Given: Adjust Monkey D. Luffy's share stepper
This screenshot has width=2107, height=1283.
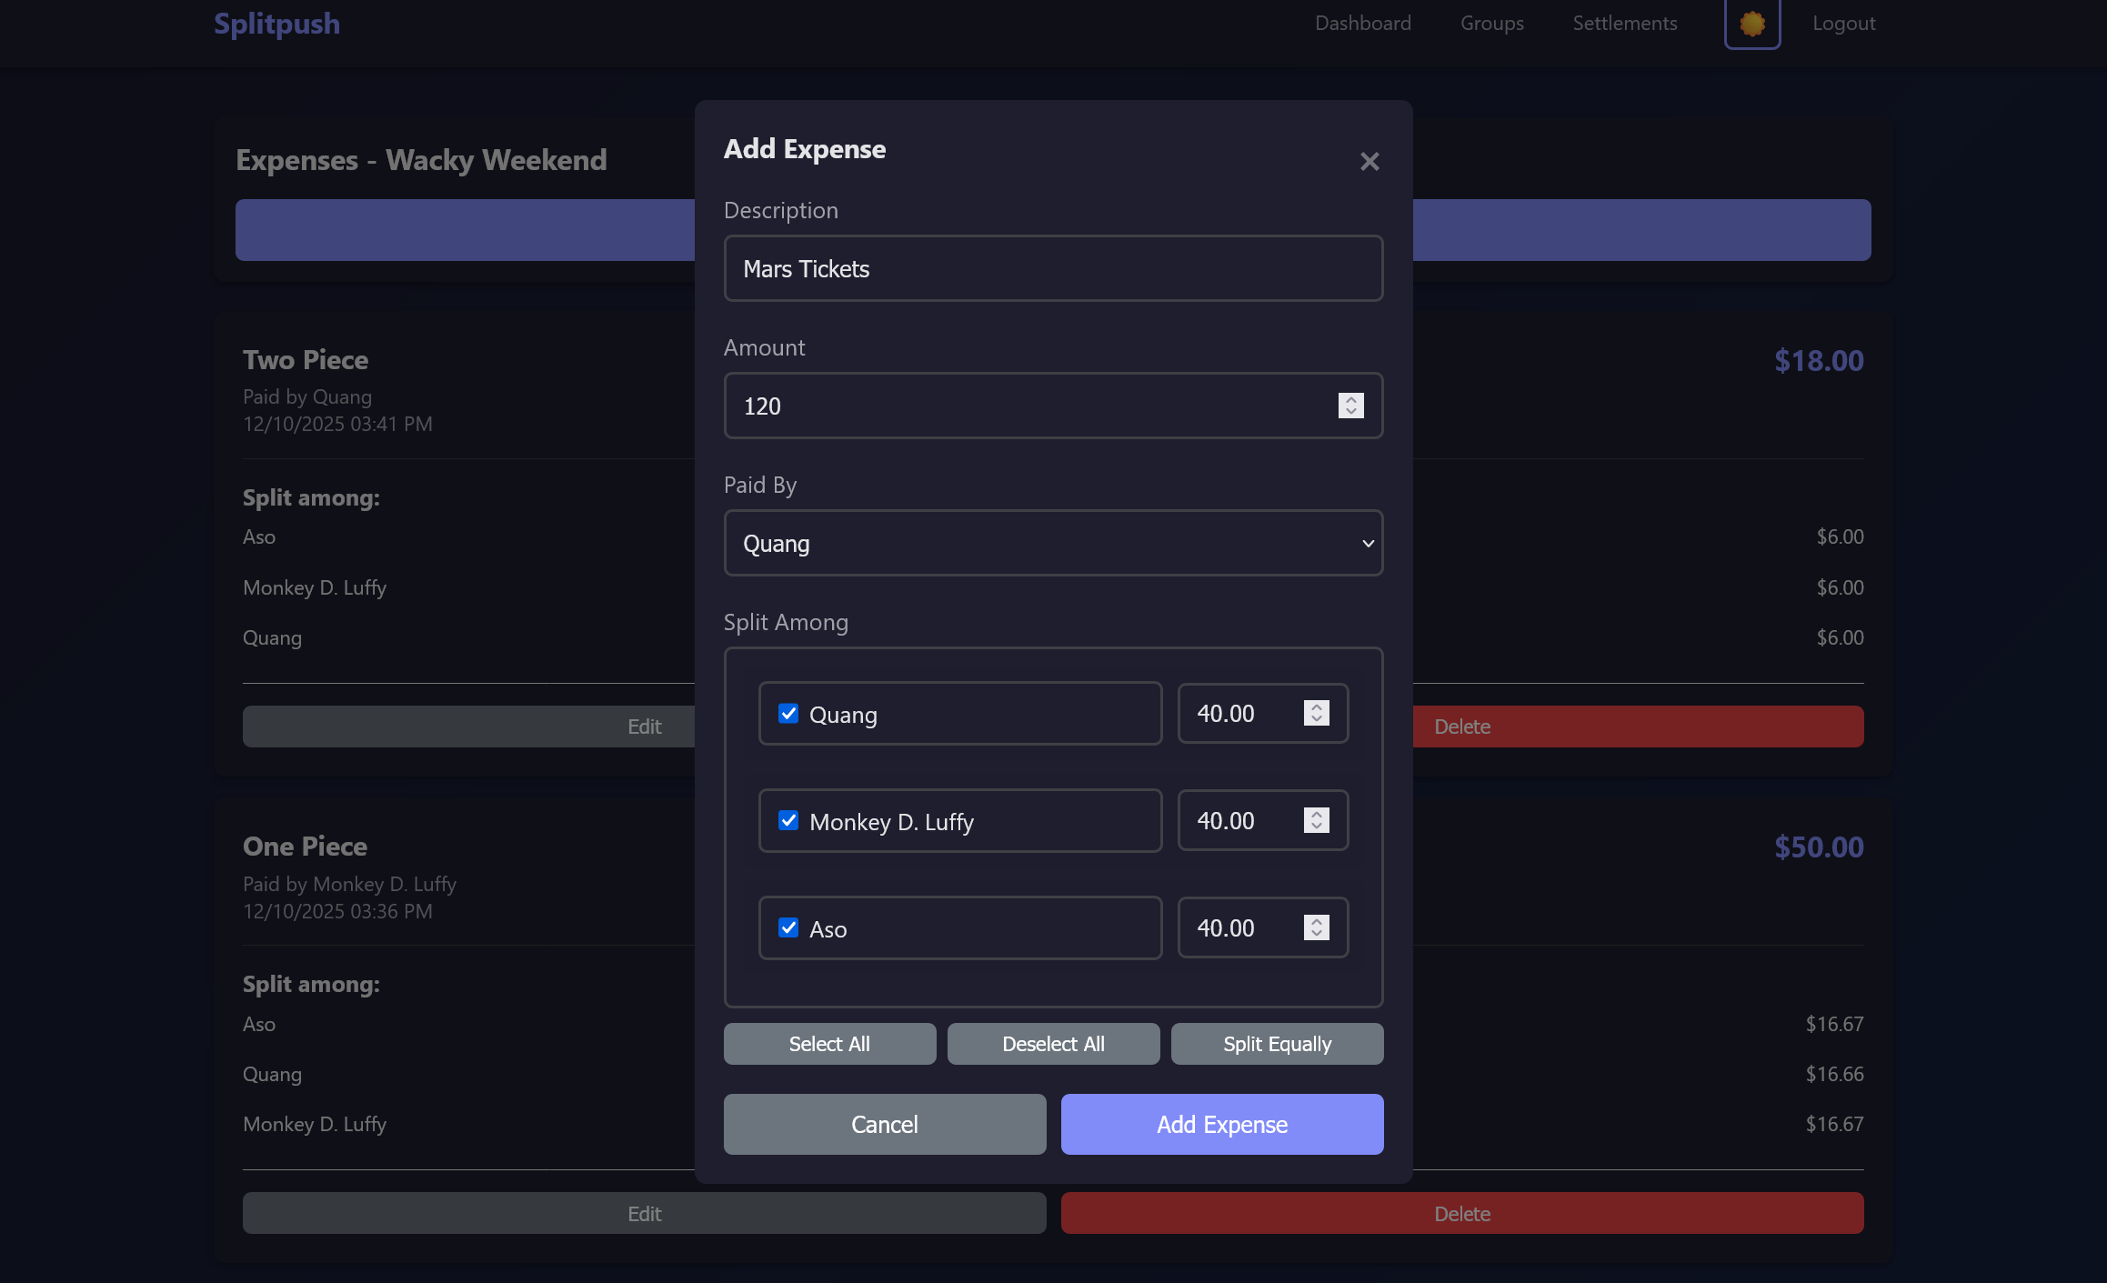Looking at the screenshot, I should point(1316,821).
